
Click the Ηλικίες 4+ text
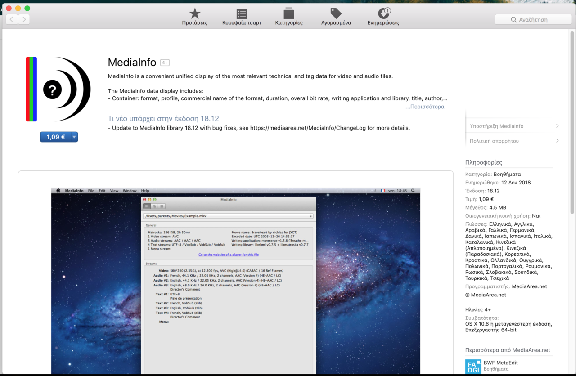(478, 309)
